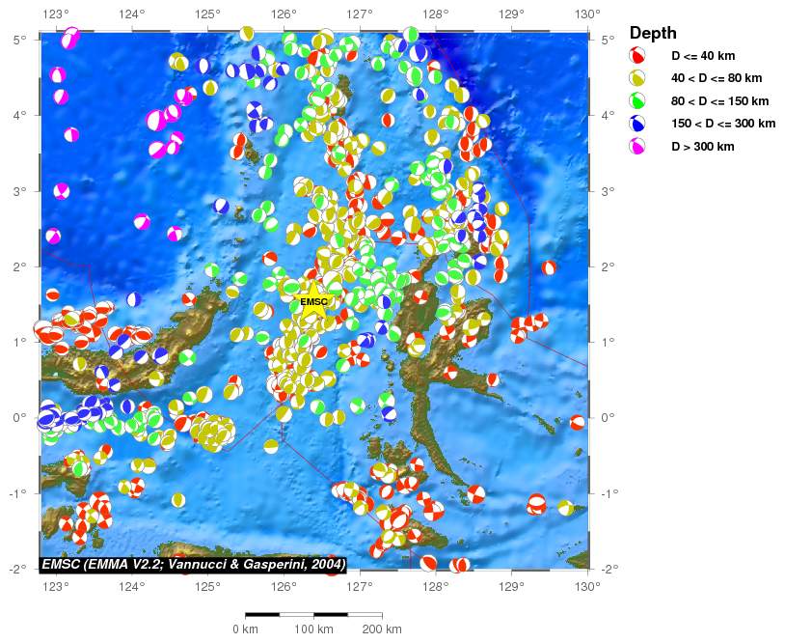Click the yellow EMSC star marker
Image resolution: width=785 pixels, height=643 pixels.
click(x=313, y=300)
